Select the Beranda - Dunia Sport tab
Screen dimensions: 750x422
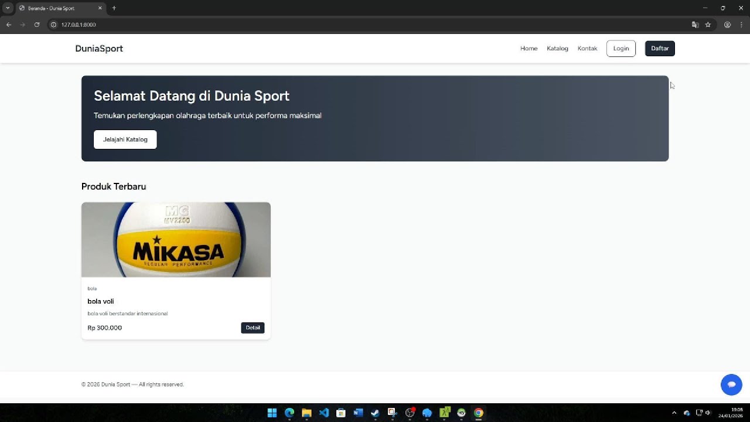click(60, 8)
